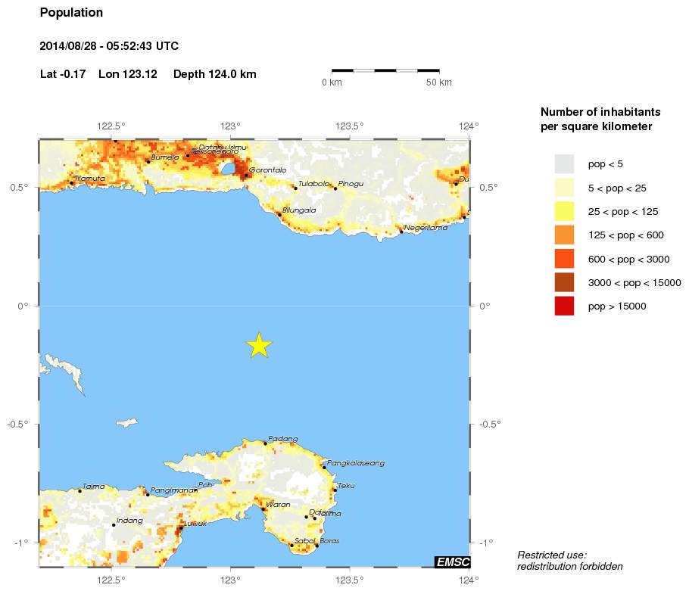Click the 'Padang' city label
This screenshot has width=689, height=591.
point(283,439)
